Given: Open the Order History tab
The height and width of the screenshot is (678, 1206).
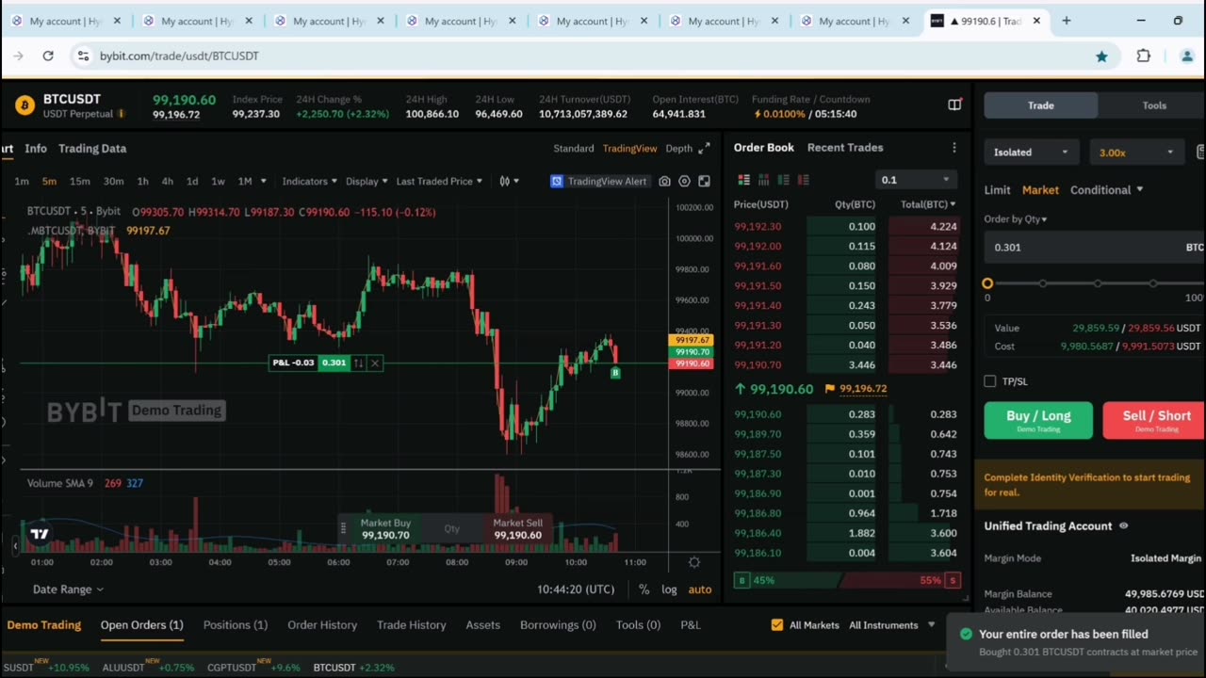Looking at the screenshot, I should coord(322,624).
